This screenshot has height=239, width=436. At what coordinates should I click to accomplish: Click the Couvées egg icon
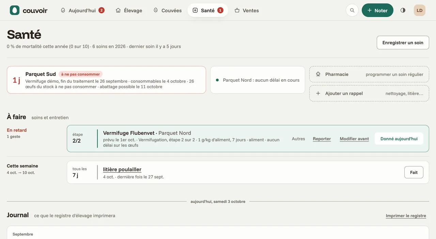tap(156, 10)
